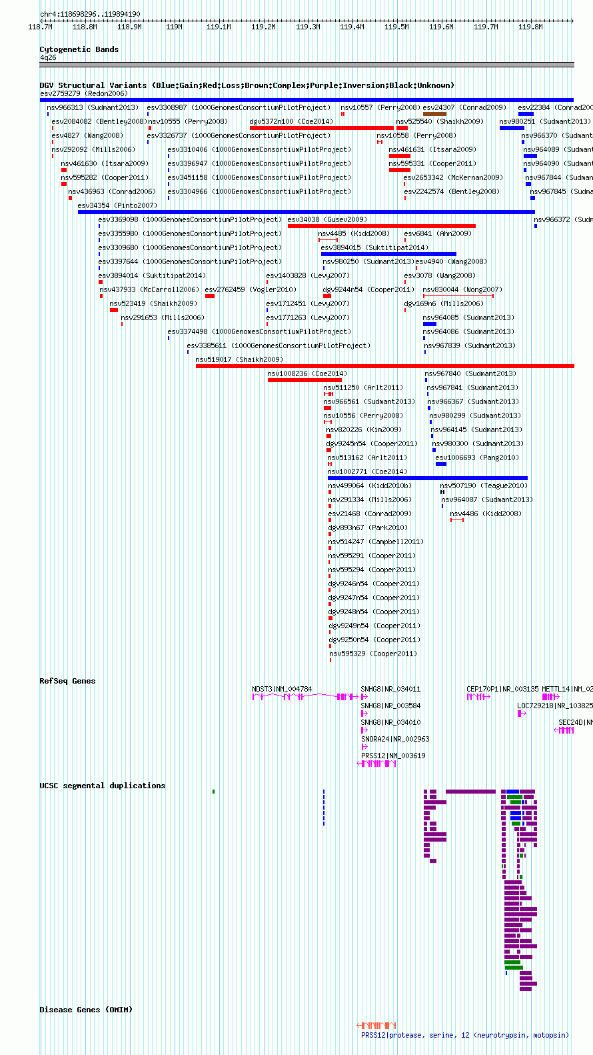593x1055 pixels.
Task: Select variant nsv437933 (McCarroll2006)
Action: (x=149, y=289)
